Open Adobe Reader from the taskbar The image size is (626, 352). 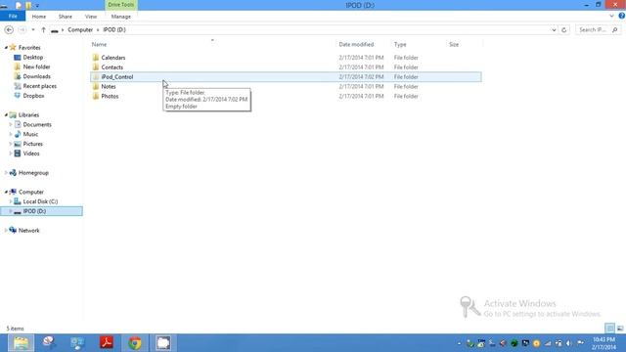coord(107,343)
